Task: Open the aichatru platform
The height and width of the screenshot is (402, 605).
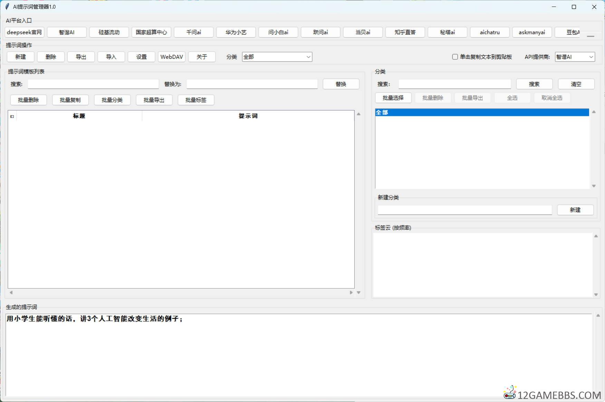Action: (490, 32)
